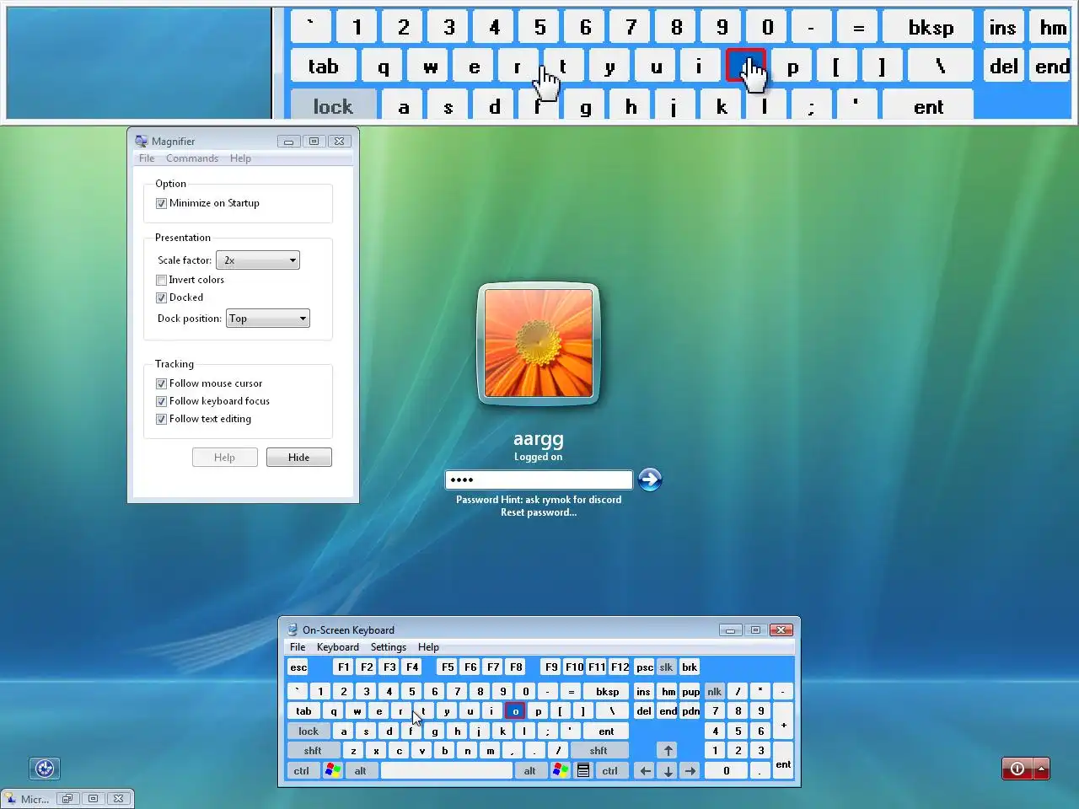Click the red shutdown power button
The height and width of the screenshot is (809, 1079).
(x=1017, y=769)
